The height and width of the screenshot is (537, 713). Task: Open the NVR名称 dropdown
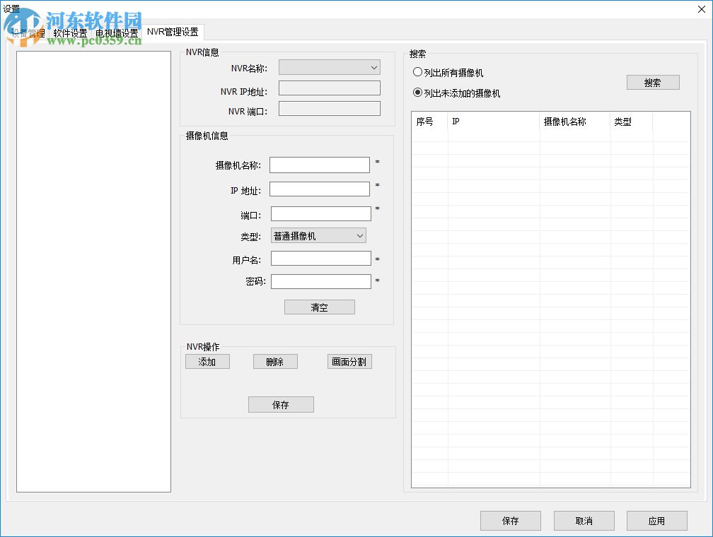coord(329,67)
